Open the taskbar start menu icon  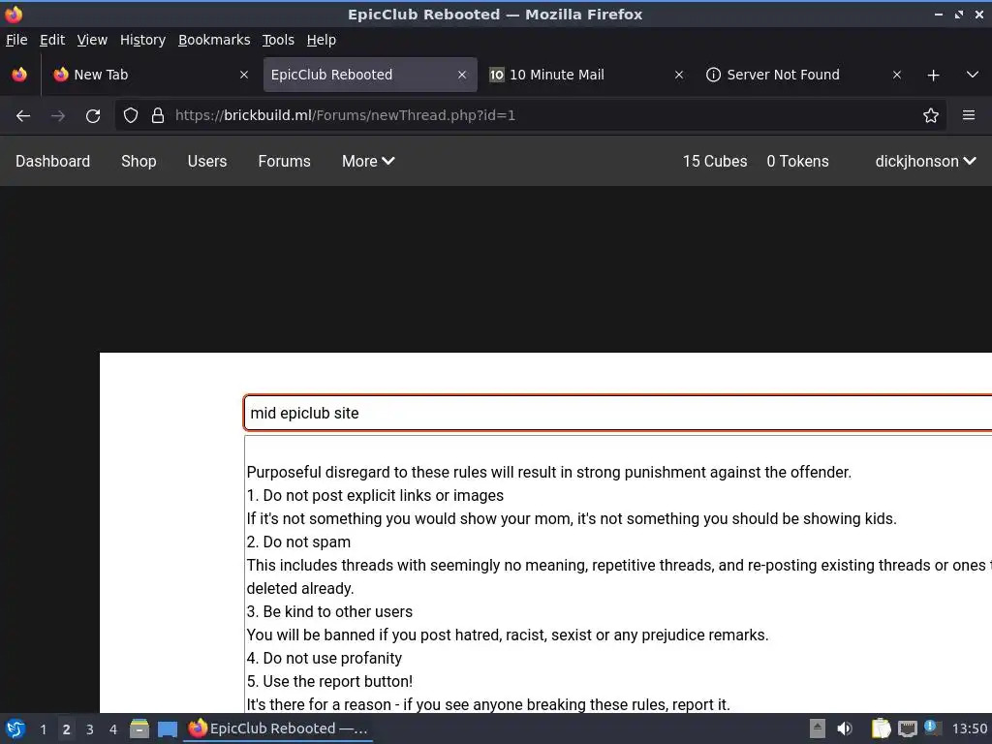click(15, 728)
